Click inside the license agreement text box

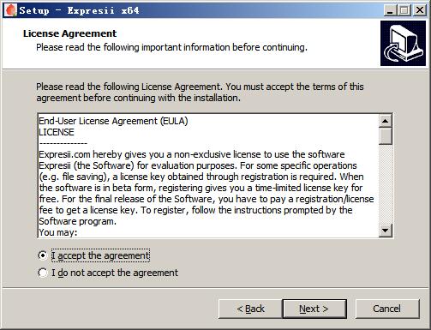(208, 176)
